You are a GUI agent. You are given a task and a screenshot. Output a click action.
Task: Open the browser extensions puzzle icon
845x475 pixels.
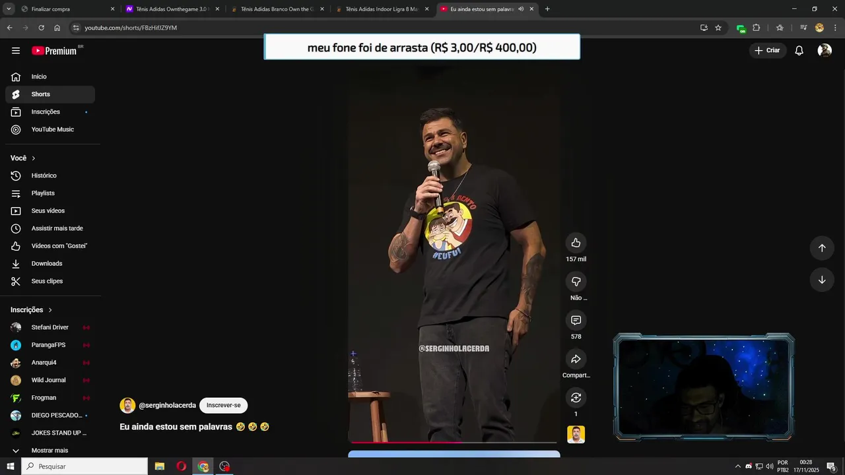click(x=757, y=28)
